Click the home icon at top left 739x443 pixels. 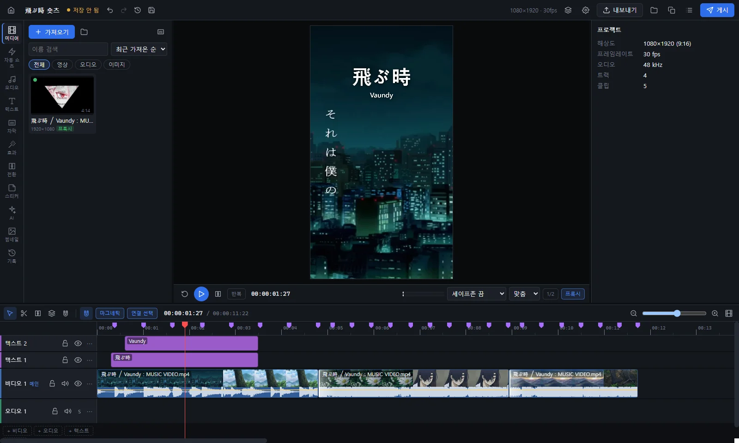click(x=11, y=10)
